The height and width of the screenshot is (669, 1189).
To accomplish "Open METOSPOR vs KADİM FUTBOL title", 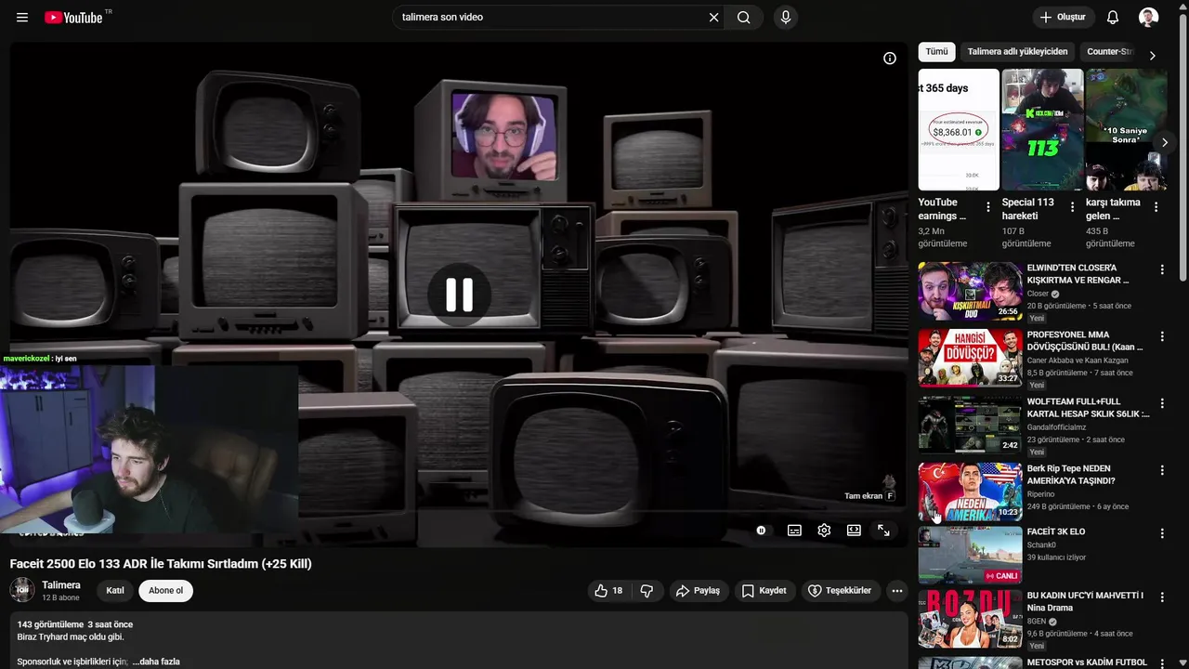I will 1086,662.
